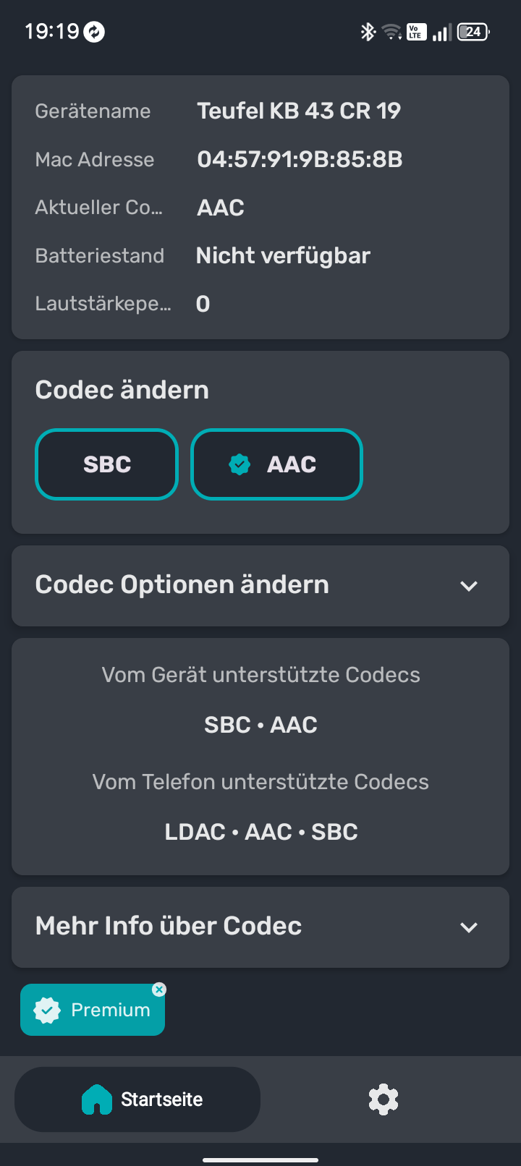The height and width of the screenshot is (1166, 521).
Task: Open the Codec Optionen ändern section
Action: (182, 585)
